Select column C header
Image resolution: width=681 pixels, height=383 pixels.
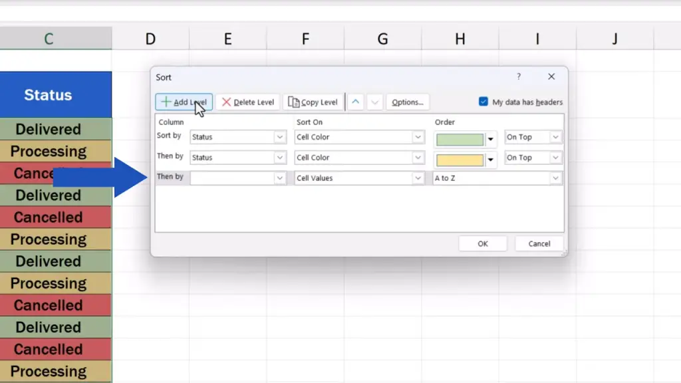point(49,39)
